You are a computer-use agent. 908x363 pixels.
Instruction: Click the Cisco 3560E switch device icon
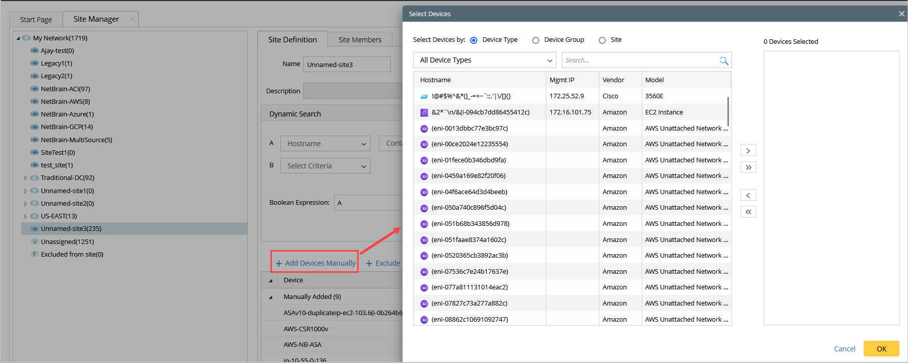(424, 96)
